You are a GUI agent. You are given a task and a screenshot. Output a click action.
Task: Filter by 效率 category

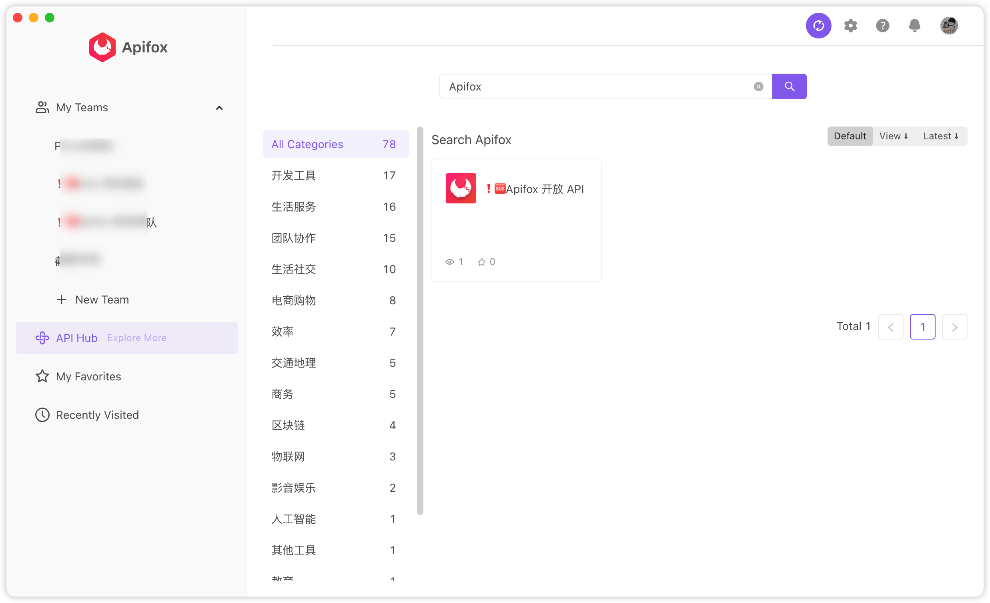point(335,332)
